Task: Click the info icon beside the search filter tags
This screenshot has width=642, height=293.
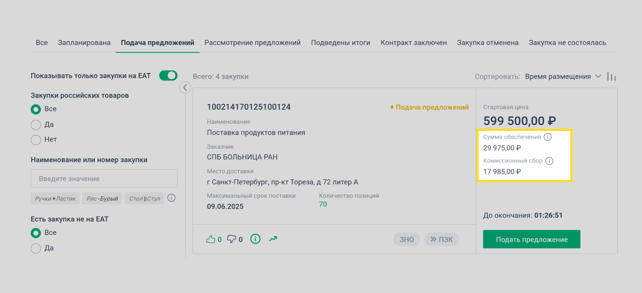Action: 171,198
